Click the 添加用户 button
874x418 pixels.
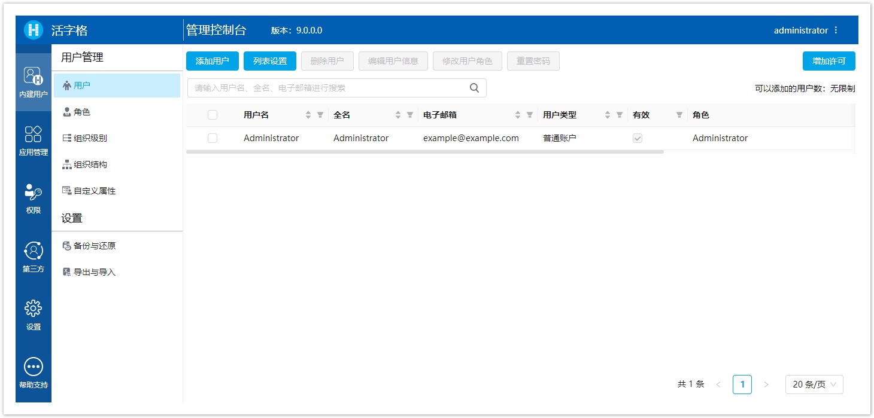click(213, 61)
